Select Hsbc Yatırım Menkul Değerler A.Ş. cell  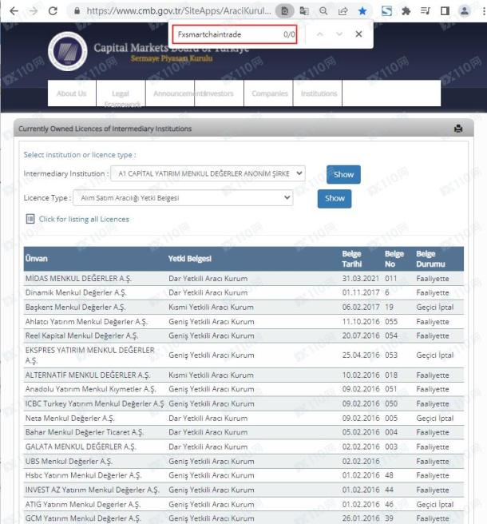[84, 475]
